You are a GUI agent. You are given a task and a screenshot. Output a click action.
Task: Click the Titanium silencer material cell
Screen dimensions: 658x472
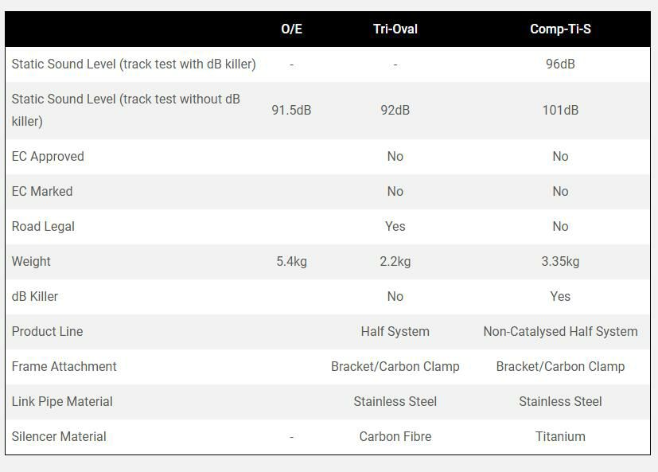pyautogui.click(x=560, y=437)
